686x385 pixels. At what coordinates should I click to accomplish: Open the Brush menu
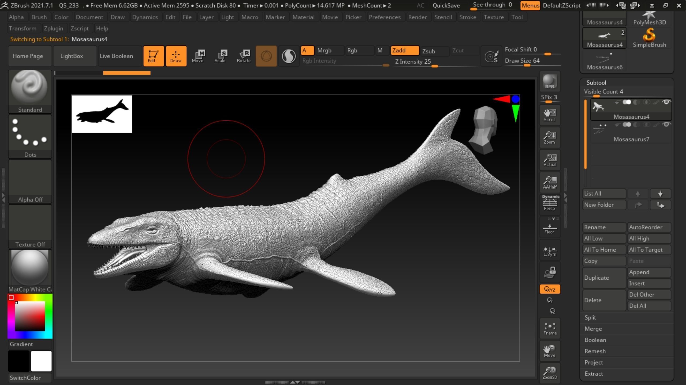click(39, 17)
